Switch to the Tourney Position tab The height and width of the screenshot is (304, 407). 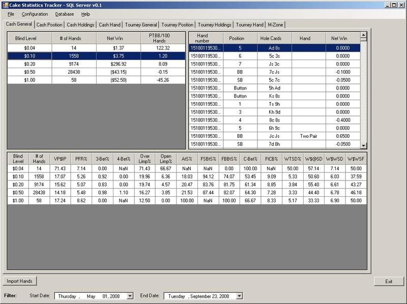click(x=177, y=24)
